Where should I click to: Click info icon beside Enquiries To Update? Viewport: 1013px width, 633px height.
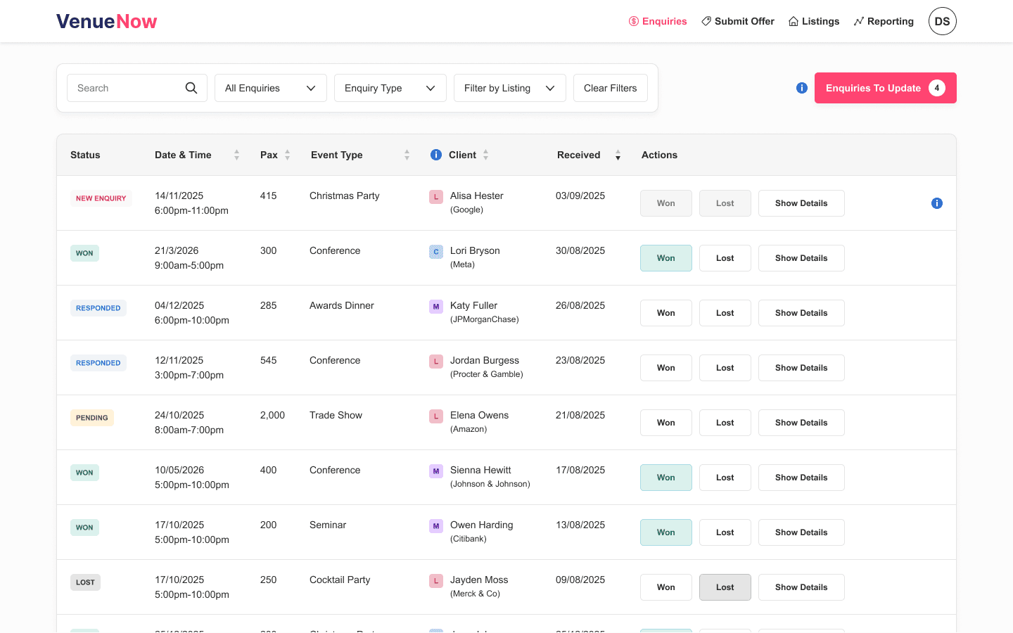click(x=802, y=88)
